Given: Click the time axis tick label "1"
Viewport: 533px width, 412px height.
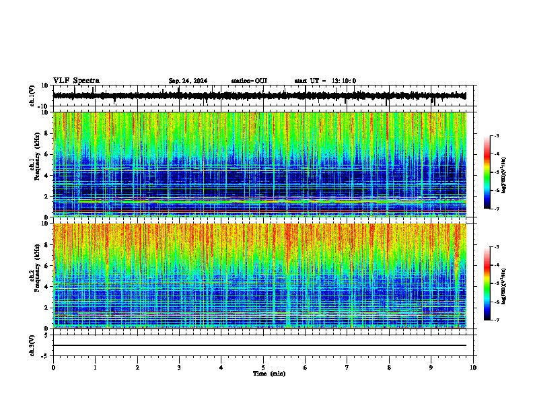Looking at the screenshot, I should [x=95, y=368].
